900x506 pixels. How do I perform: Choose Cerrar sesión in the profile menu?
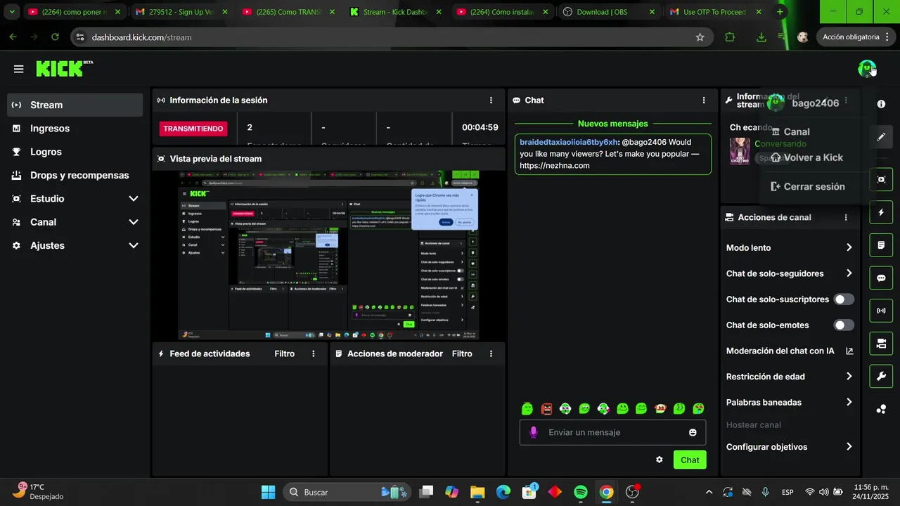pyautogui.click(x=809, y=186)
